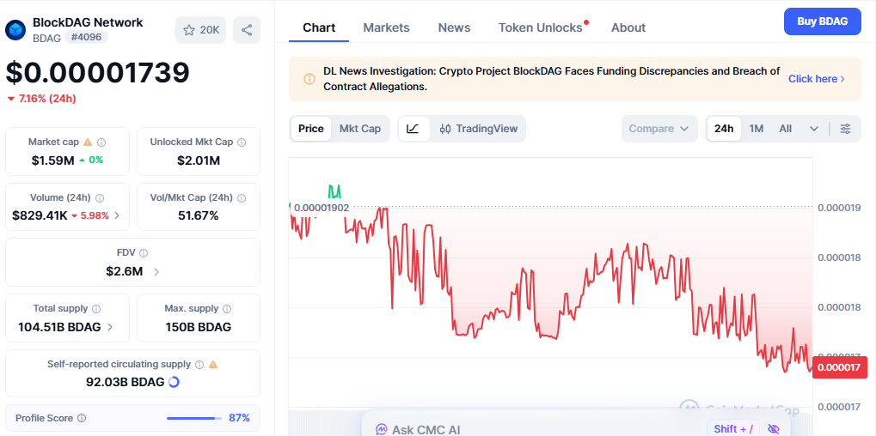Click the 0.00001902 chart start label
This screenshot has height=436, width=876.
click(322, 208)
